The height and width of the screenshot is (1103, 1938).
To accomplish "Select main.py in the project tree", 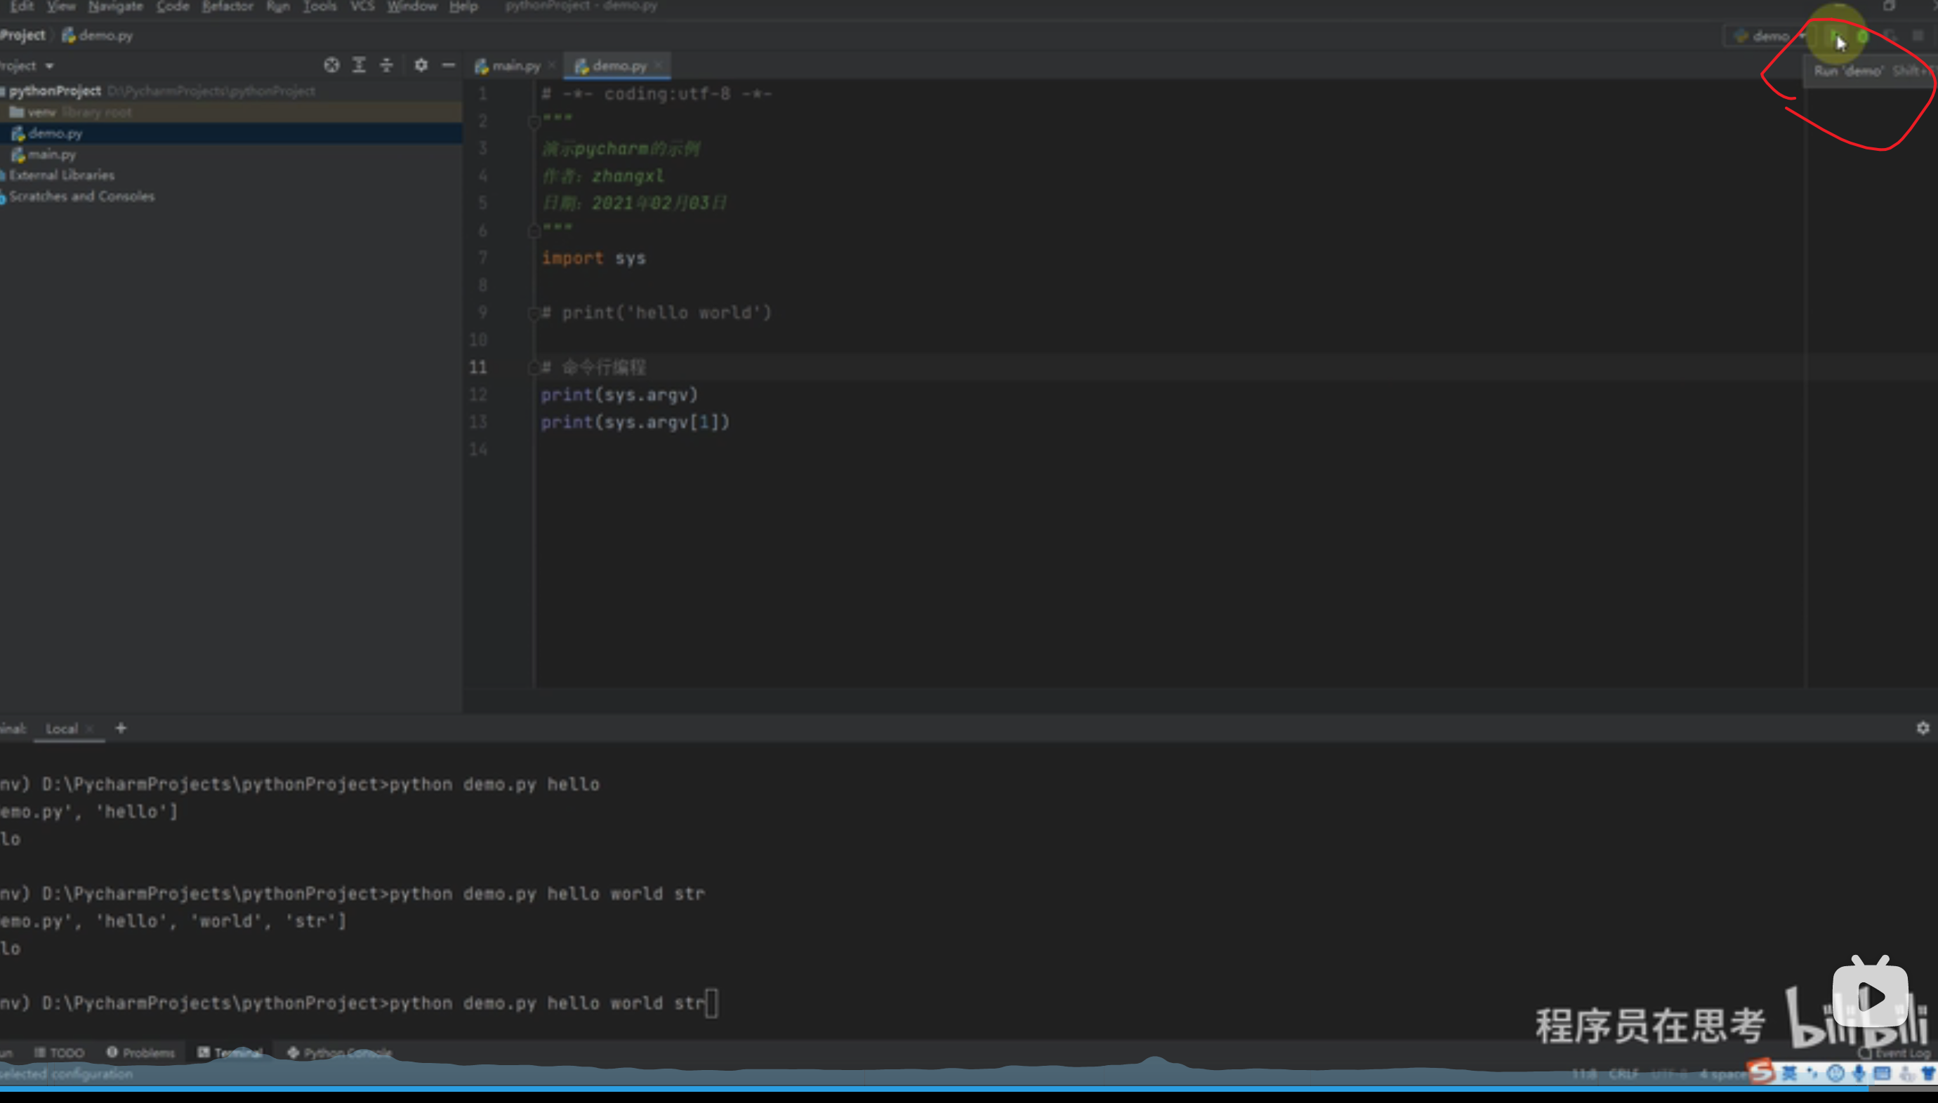I will (44, 154).
